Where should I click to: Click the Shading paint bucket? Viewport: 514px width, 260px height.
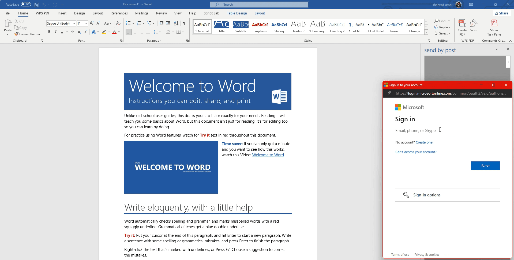click(168, 32)
